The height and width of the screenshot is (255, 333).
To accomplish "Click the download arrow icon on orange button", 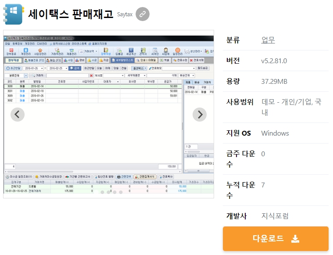I will click(295, 239).
